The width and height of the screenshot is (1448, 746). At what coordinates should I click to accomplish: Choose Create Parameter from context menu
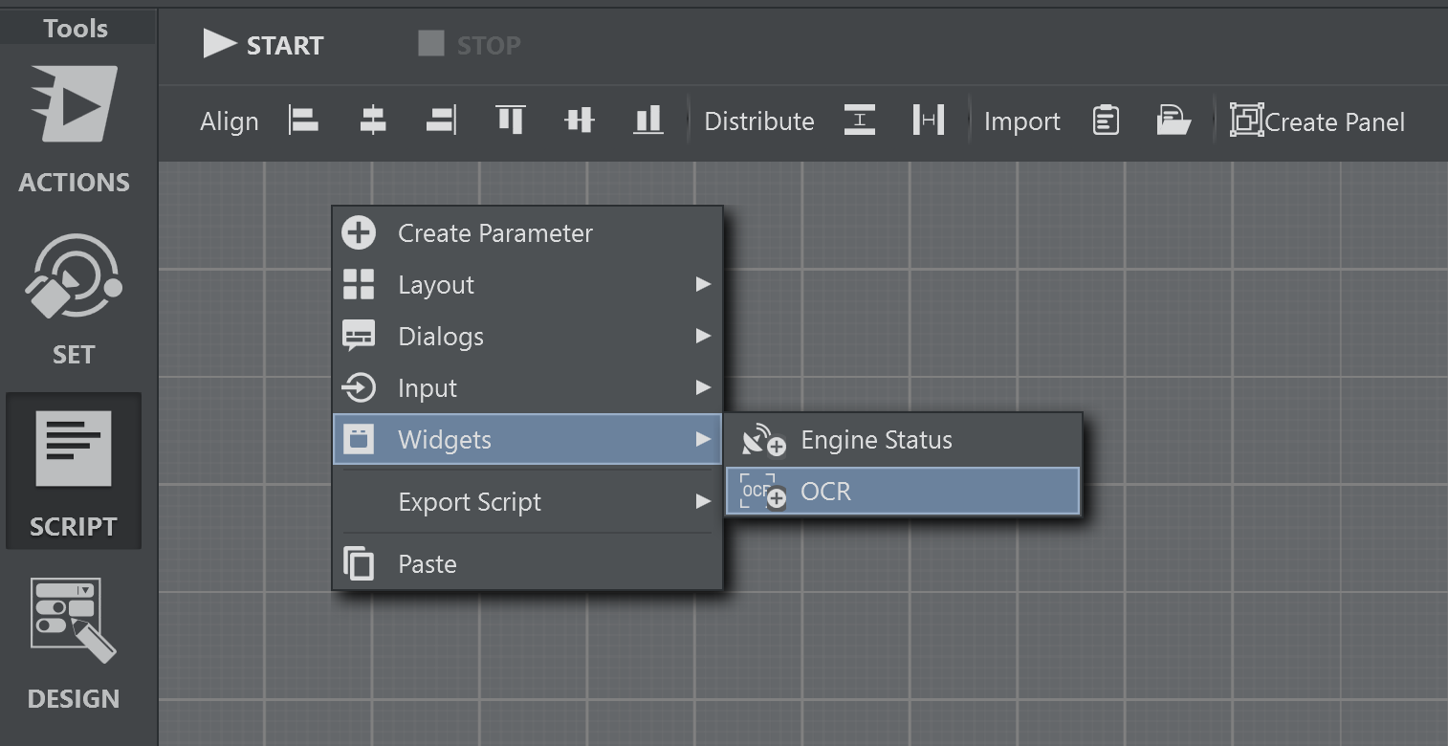point(494,233)
